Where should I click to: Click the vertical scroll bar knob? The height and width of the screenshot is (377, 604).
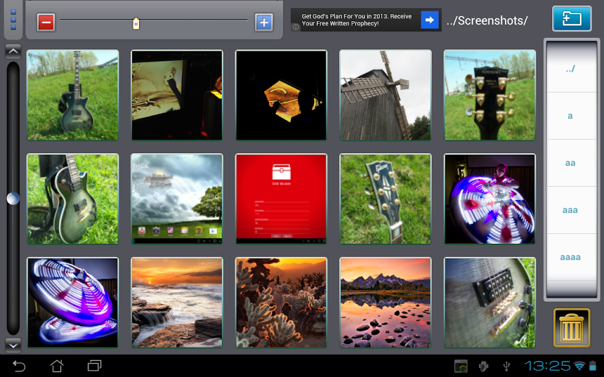(13, 199)
